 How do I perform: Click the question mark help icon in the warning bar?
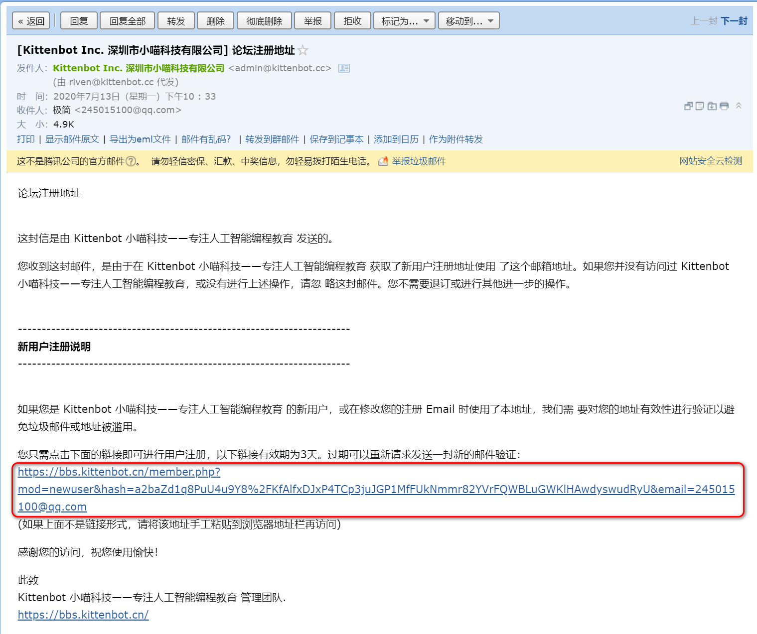click(x=131, y=161)
